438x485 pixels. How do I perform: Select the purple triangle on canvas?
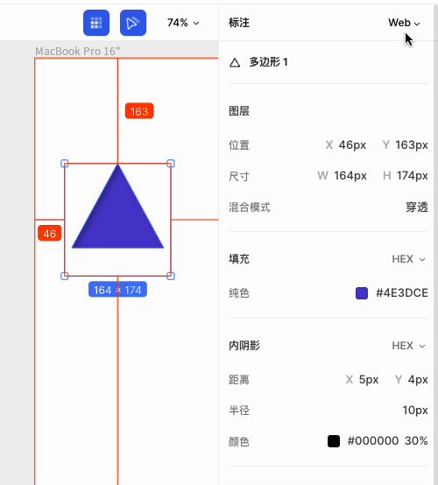click(117, 214)
